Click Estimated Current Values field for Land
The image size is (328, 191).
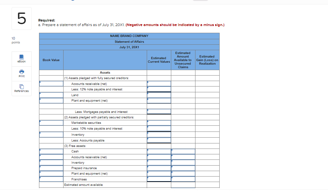tap(159, 95)
